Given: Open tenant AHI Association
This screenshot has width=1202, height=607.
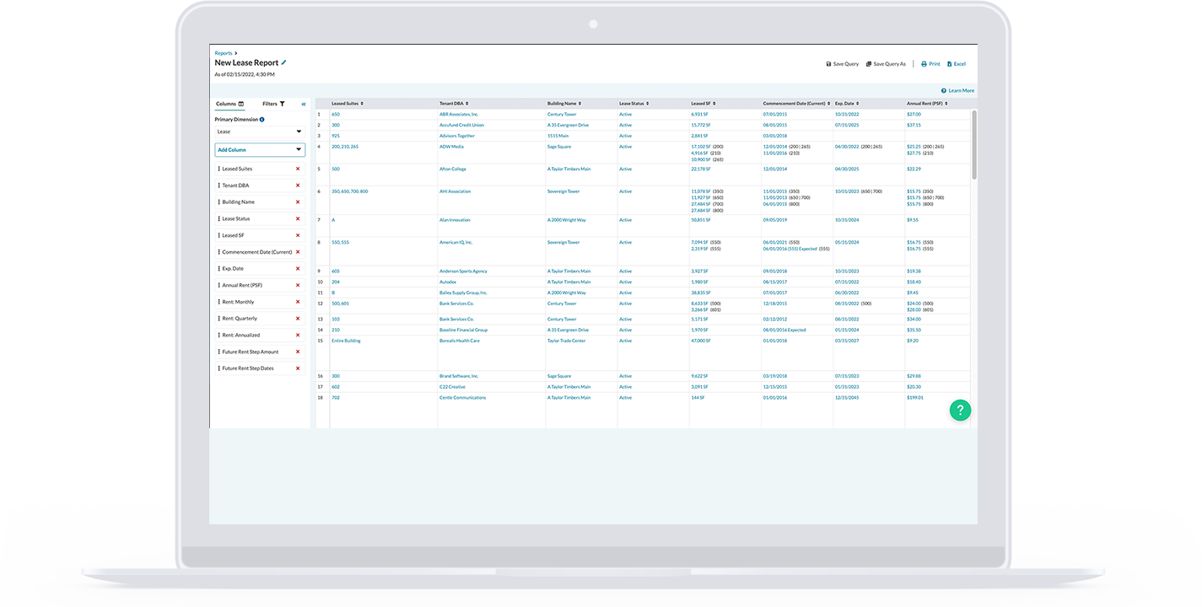Looking at the screenshot, I should click(455, 191).
